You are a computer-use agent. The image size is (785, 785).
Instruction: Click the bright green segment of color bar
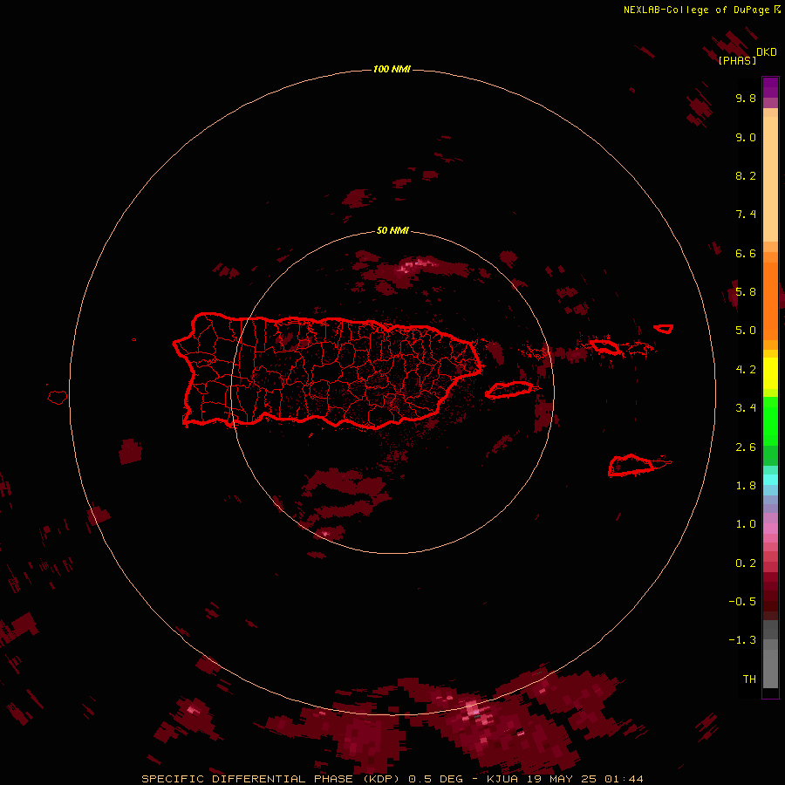click(x=770, y=420)
